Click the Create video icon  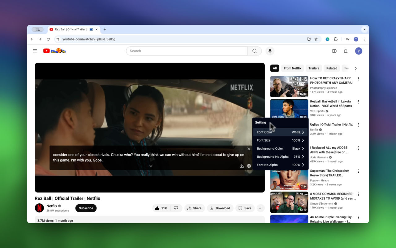(x=334, y=51)
